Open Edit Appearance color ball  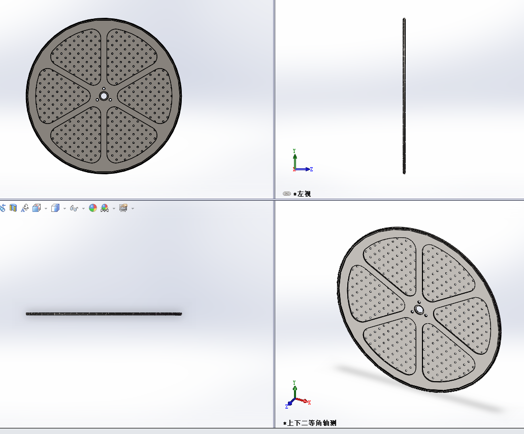pos(93,208)
